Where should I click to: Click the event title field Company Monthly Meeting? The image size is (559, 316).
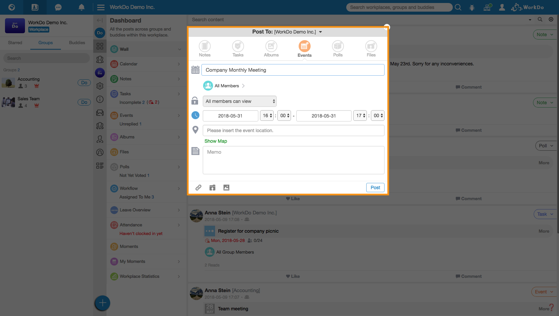click(x=293, y=70)
